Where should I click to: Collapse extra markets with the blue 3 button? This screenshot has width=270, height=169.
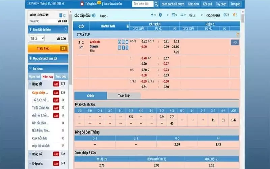point(235,43)
